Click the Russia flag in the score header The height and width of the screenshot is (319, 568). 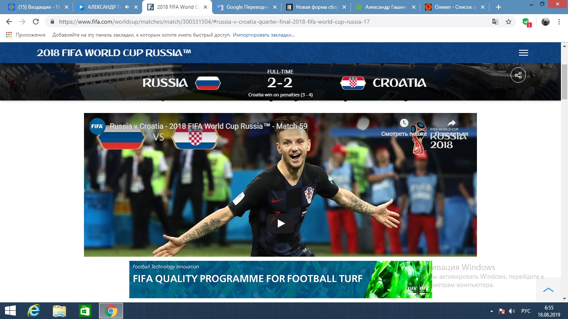click(x=208, y=83)
